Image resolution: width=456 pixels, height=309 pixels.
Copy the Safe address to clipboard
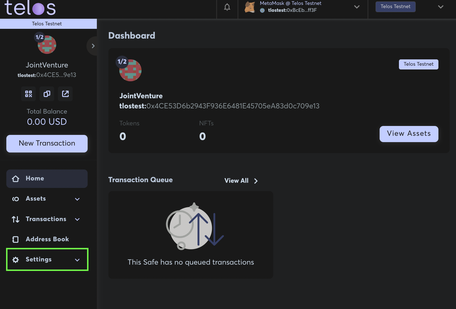point(47,94)
